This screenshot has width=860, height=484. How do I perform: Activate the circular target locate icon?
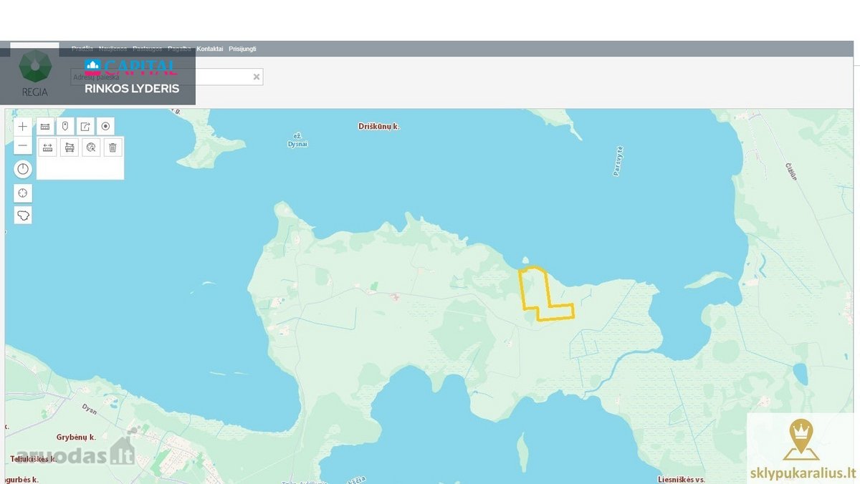(105, 127)
